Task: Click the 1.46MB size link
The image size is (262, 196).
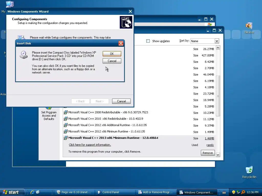Action: [209, 138]
